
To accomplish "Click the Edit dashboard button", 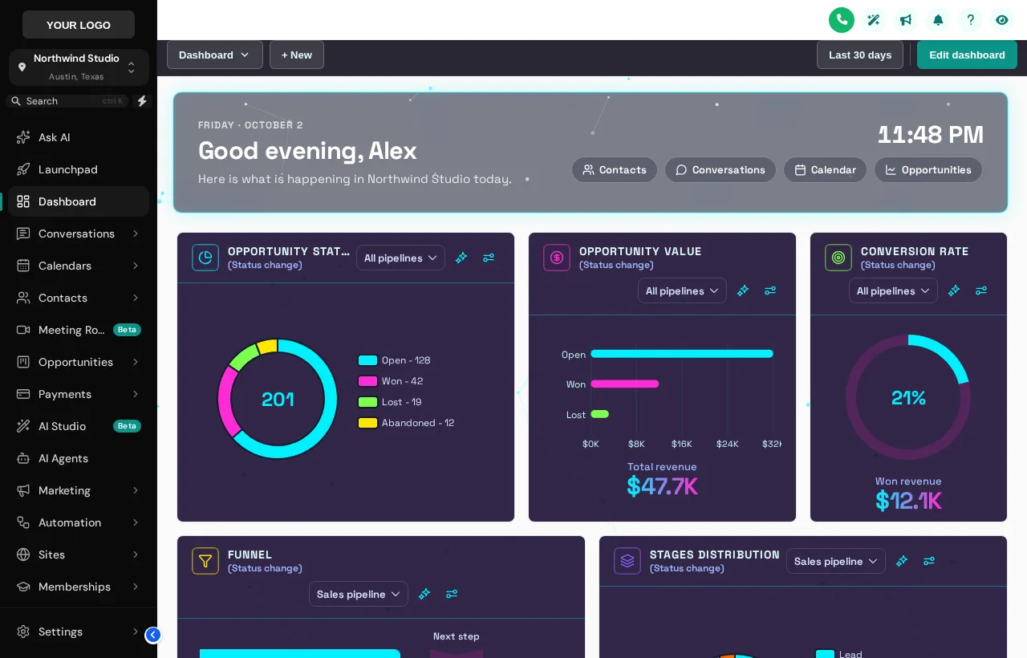I will [x=967, y=55].
